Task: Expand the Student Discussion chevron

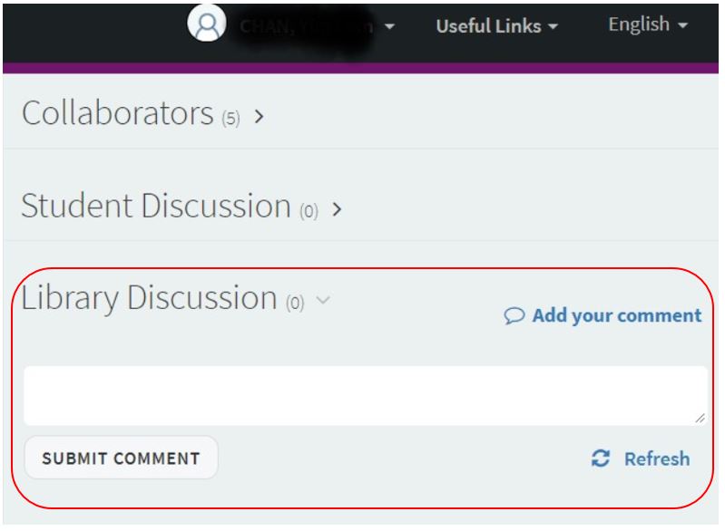Action: coord(338,209)
